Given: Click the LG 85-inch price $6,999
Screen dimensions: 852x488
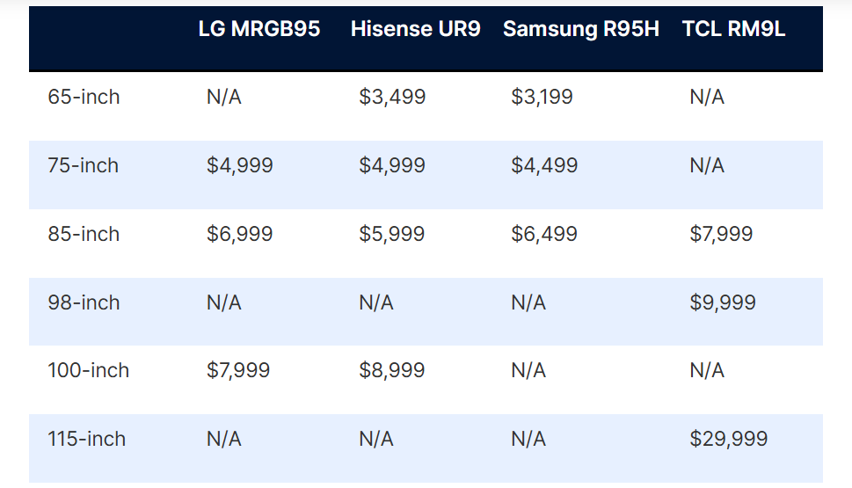Looking at the screenshot, I should 239,234.
